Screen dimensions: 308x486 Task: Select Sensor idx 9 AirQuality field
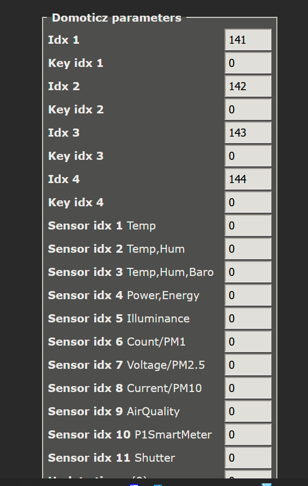(x=248, y=411)
